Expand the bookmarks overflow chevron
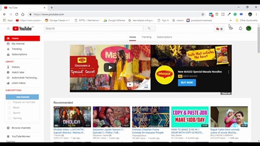 point(230,20)
